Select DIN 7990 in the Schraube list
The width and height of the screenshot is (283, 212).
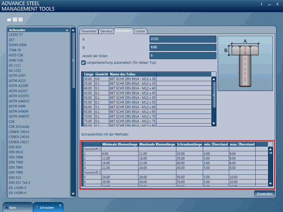pyautogui.click(x=16, y=167)
